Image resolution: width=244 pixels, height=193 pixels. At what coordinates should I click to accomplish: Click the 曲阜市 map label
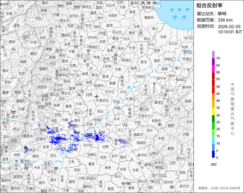[x=138, y=135]
